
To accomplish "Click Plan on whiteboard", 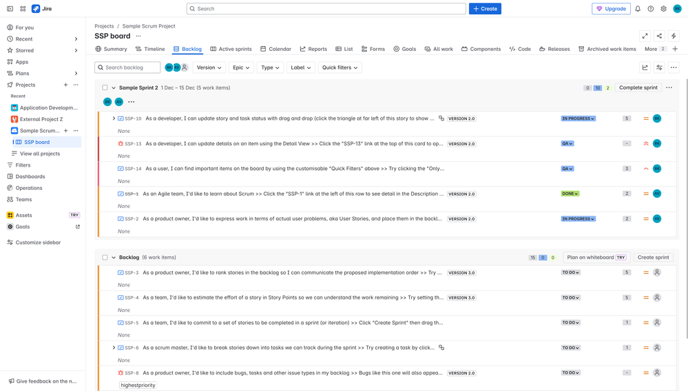I will [596, 257].
